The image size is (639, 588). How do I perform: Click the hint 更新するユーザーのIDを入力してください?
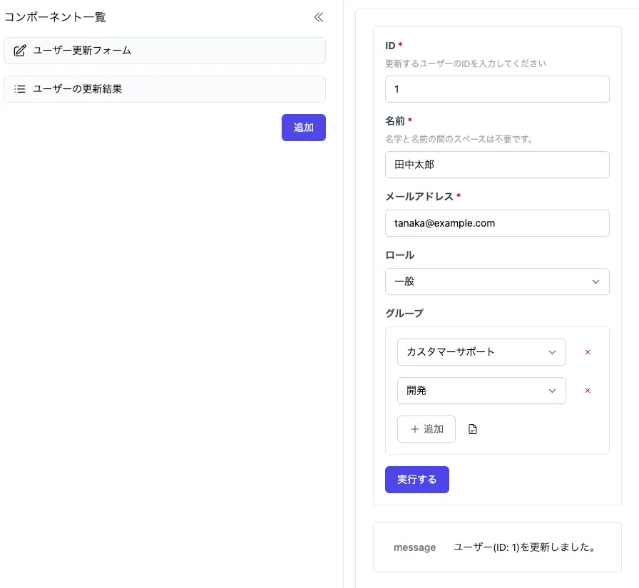click(x=466, y=63)
